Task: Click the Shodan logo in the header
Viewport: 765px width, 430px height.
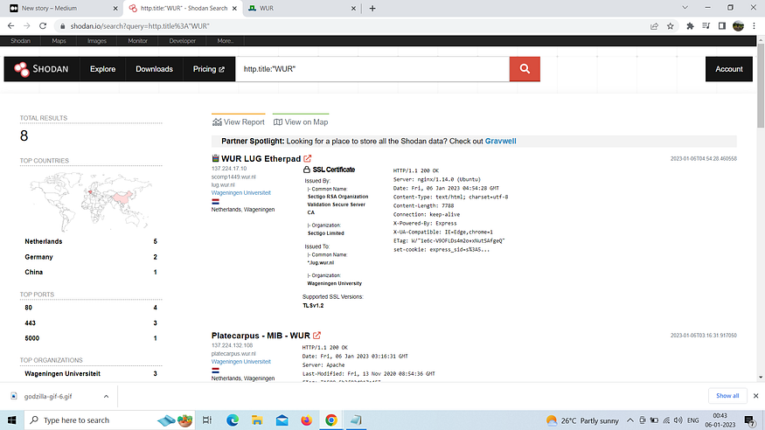Action: coord(41,69)
